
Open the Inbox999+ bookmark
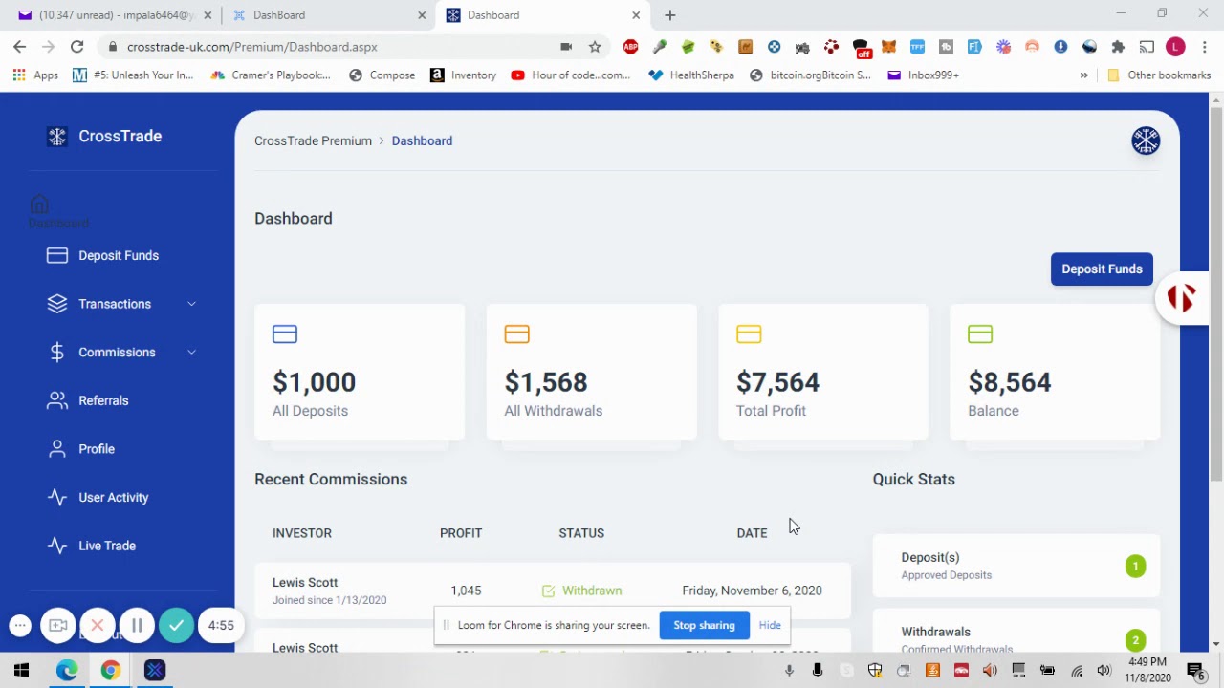click(x=923, y=75)
